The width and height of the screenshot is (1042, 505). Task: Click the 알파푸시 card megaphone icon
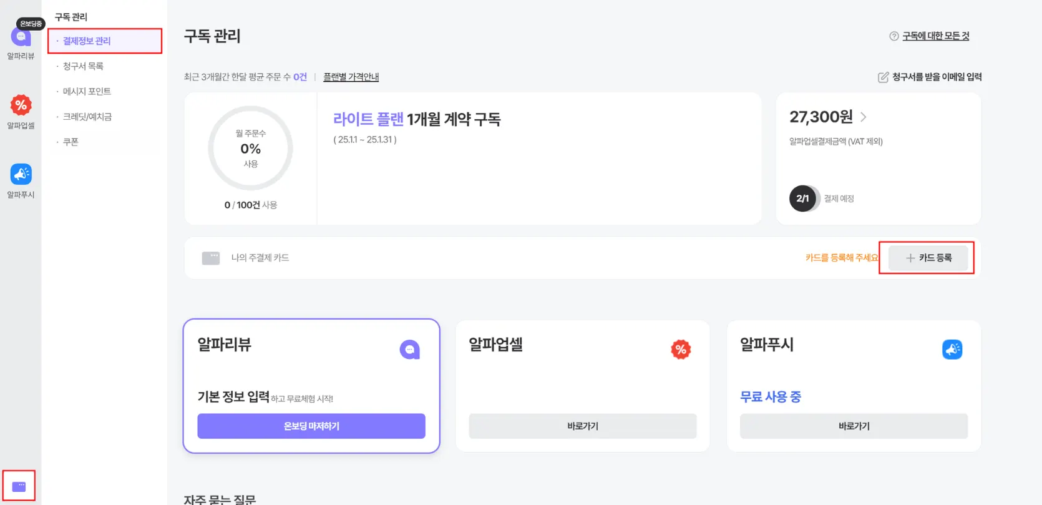(952, 350)
